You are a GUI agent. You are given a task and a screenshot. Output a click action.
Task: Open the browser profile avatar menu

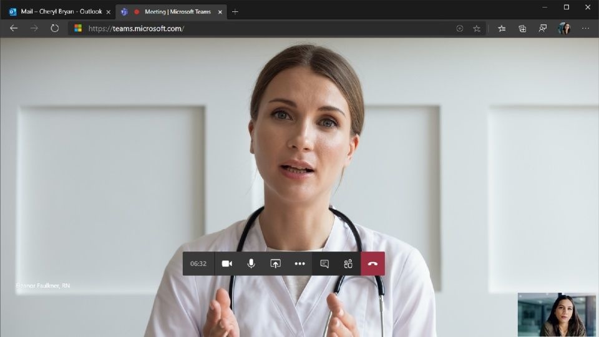[x=564, y=28]
